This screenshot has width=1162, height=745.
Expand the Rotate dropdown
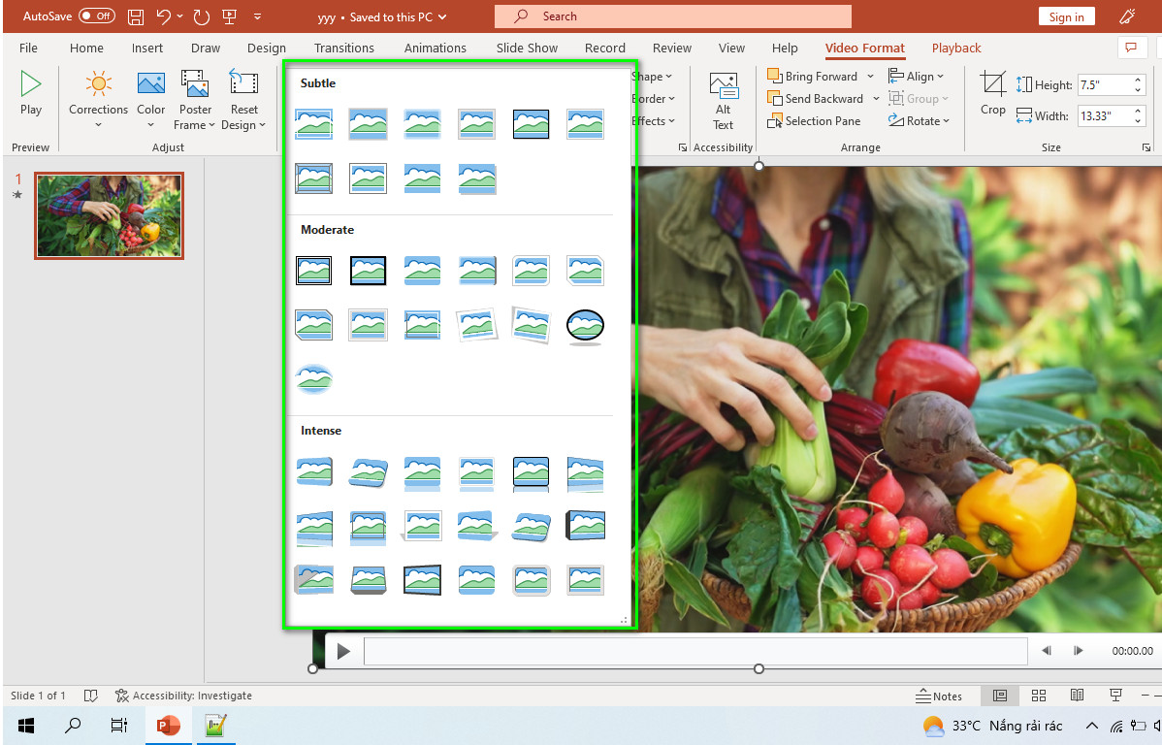tap(946, 121)
